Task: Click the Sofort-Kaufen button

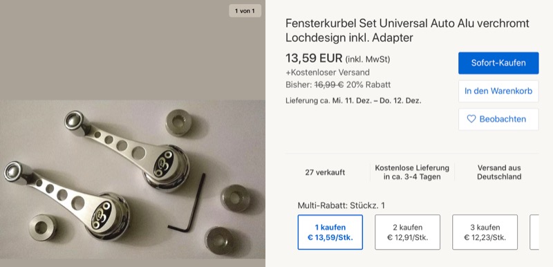Action: tap(498, 63)
